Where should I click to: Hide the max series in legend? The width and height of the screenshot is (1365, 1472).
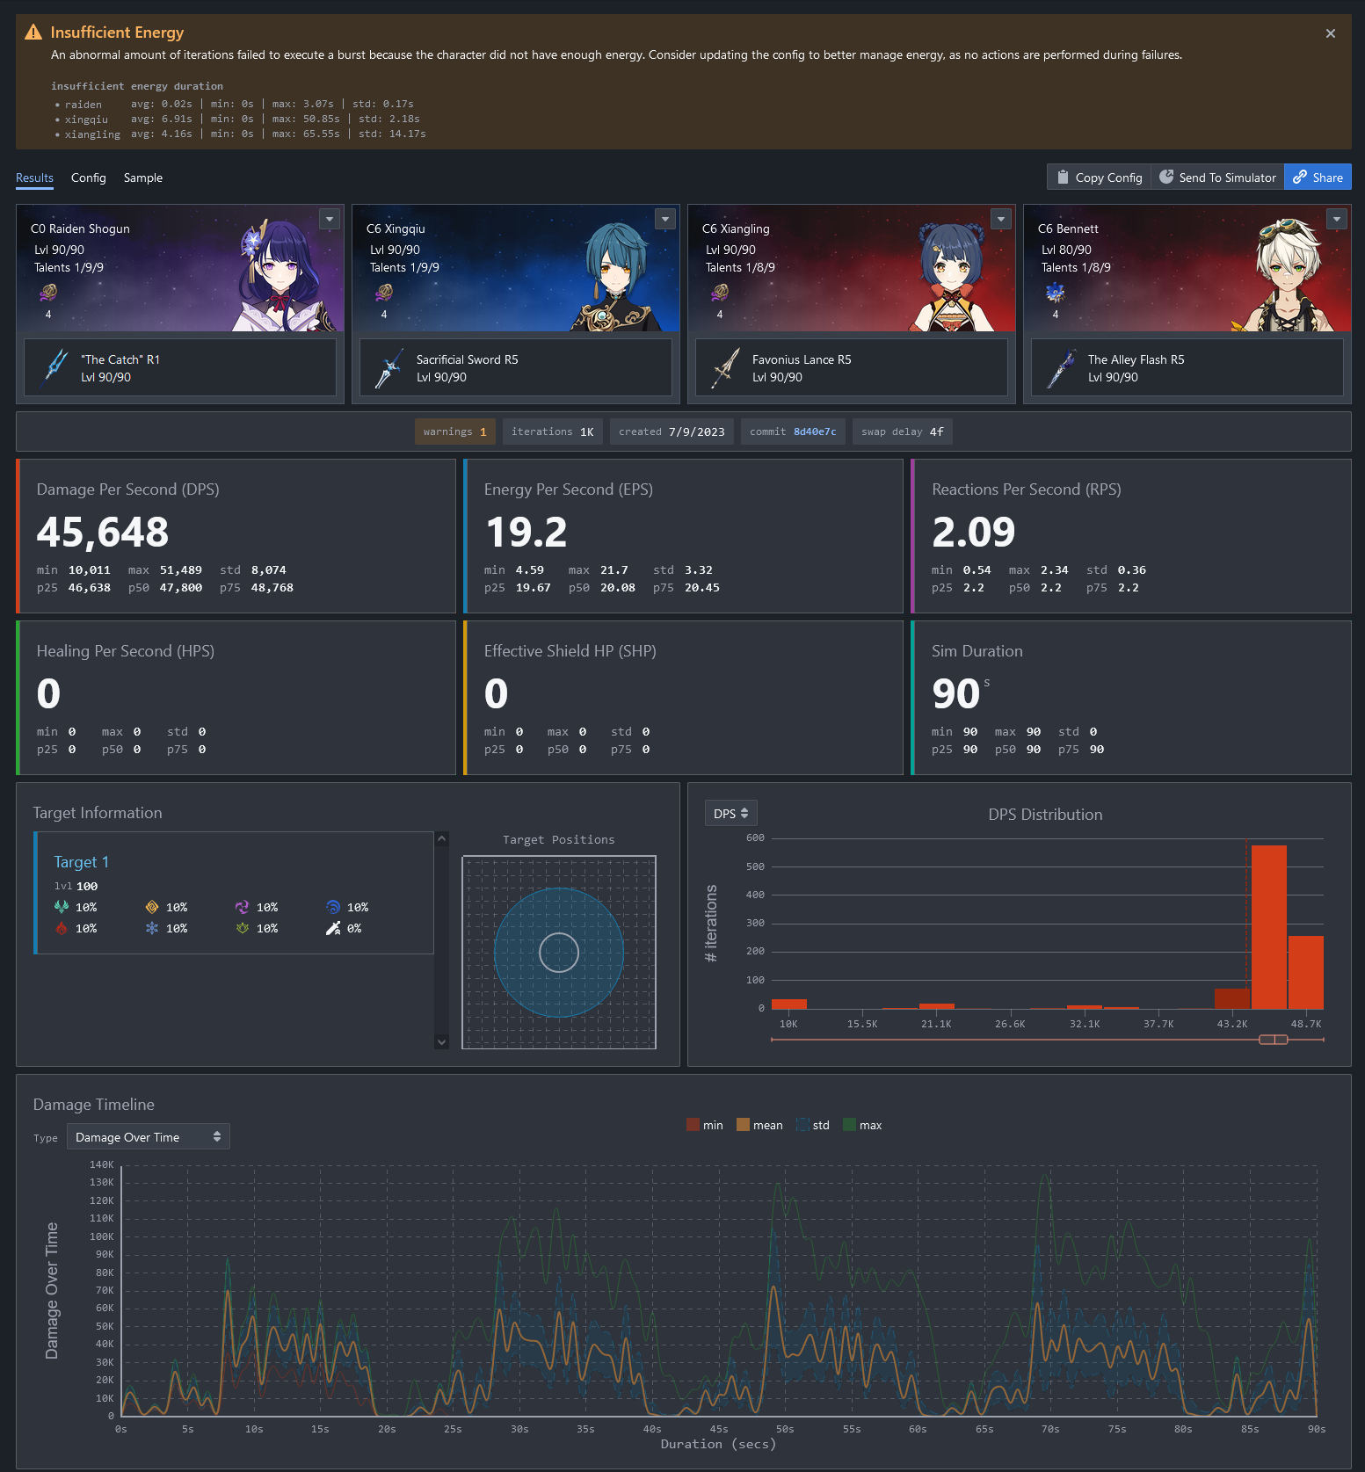861,1125
